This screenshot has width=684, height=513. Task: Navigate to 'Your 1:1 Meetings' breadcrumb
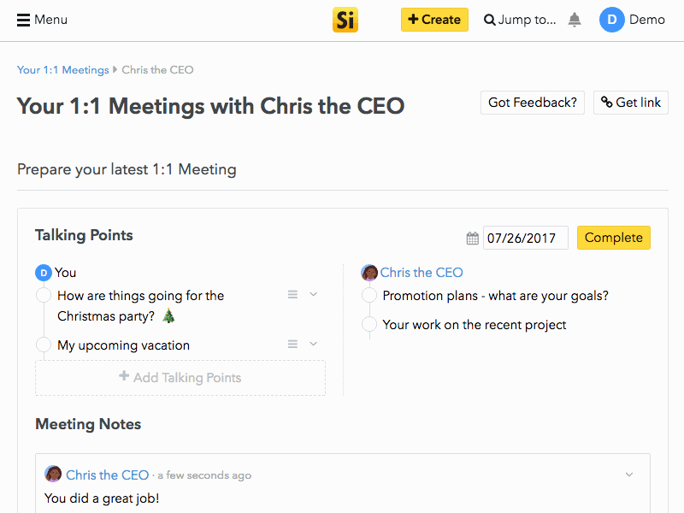tap(62, 69)
